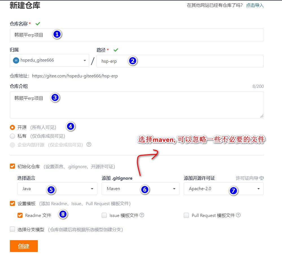
Task: Click the orange 创建 button
Action: point(24,246)
